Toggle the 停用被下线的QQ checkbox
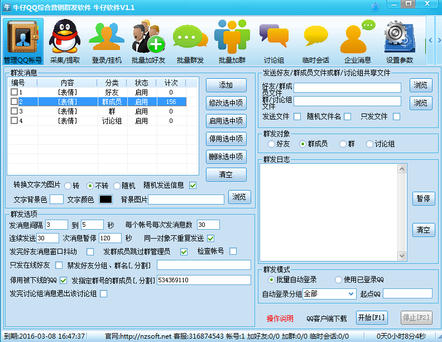442x342 pixels. tap(64, 280)
